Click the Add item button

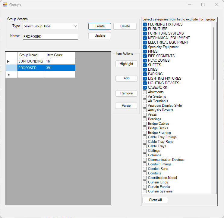(126, 78)
